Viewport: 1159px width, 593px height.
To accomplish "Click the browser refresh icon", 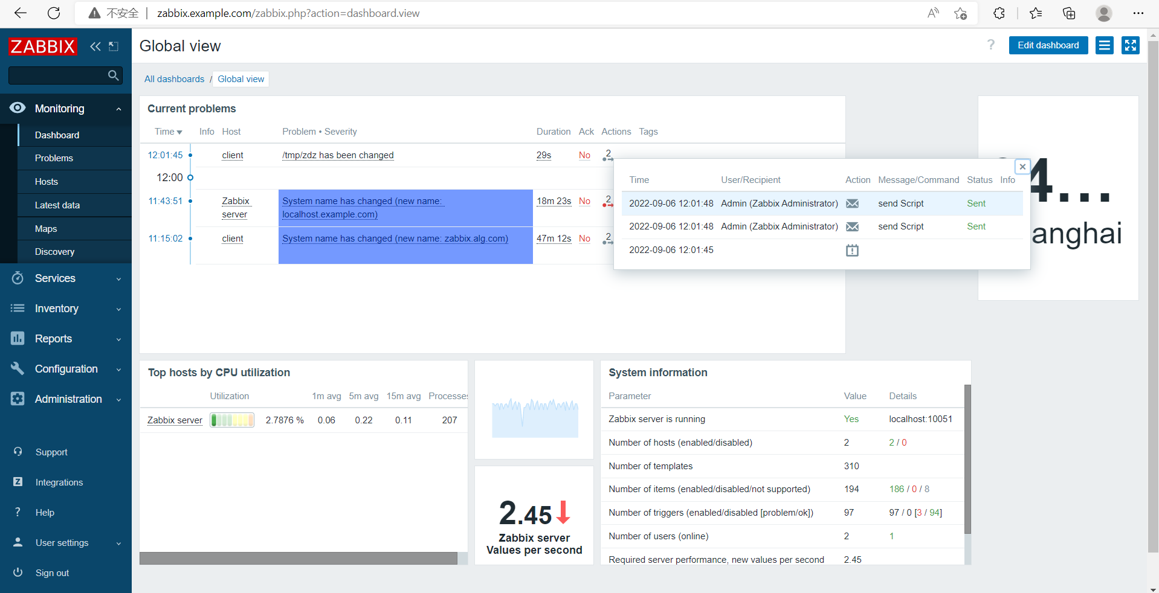I will (54, 13).
